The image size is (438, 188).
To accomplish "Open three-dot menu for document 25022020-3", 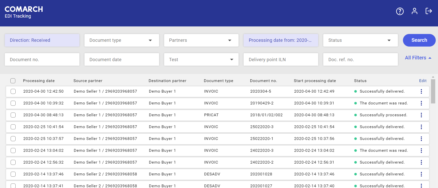I will (421, 127).
